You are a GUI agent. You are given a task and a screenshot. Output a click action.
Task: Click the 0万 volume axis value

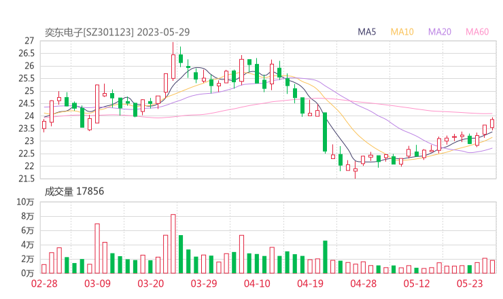(x=28, y=273)
